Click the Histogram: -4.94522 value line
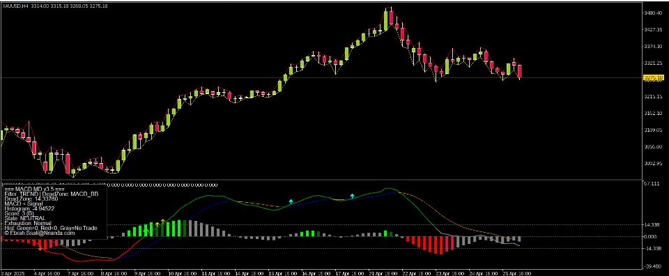Screen dimensions: 669x276 point(29,208)
